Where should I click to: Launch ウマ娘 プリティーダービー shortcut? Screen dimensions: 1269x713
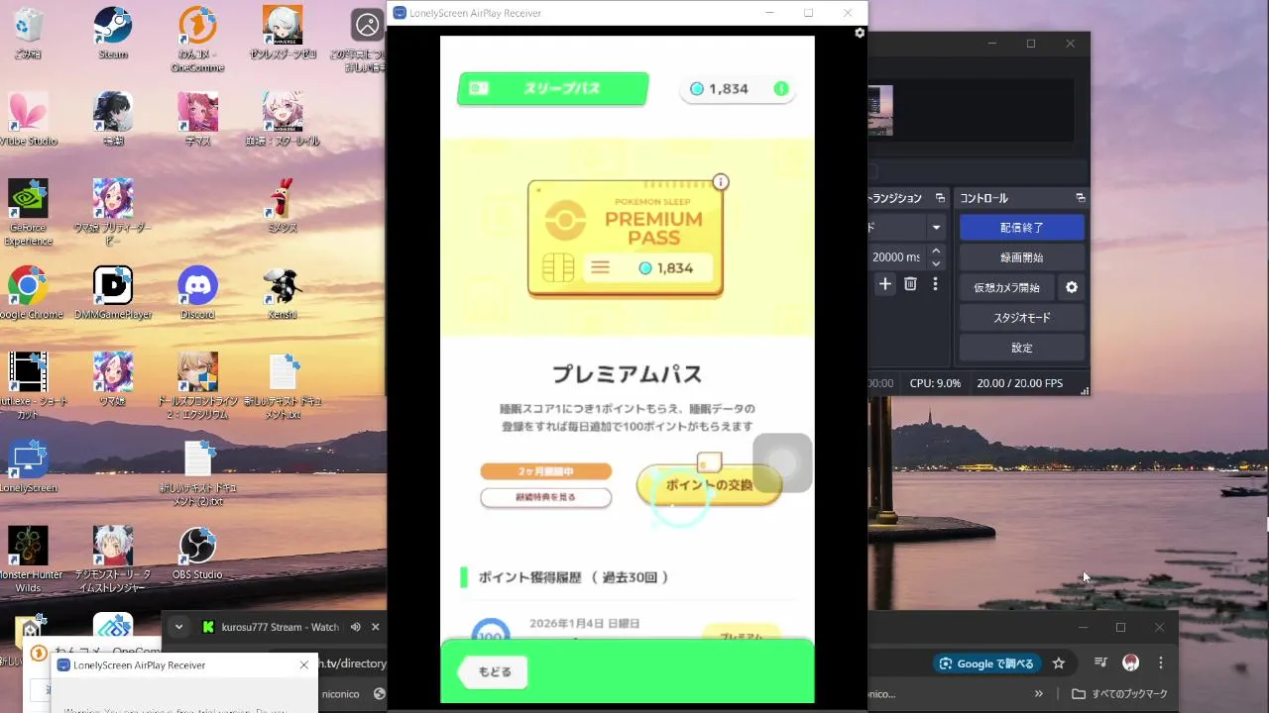(x=113, y=212)
